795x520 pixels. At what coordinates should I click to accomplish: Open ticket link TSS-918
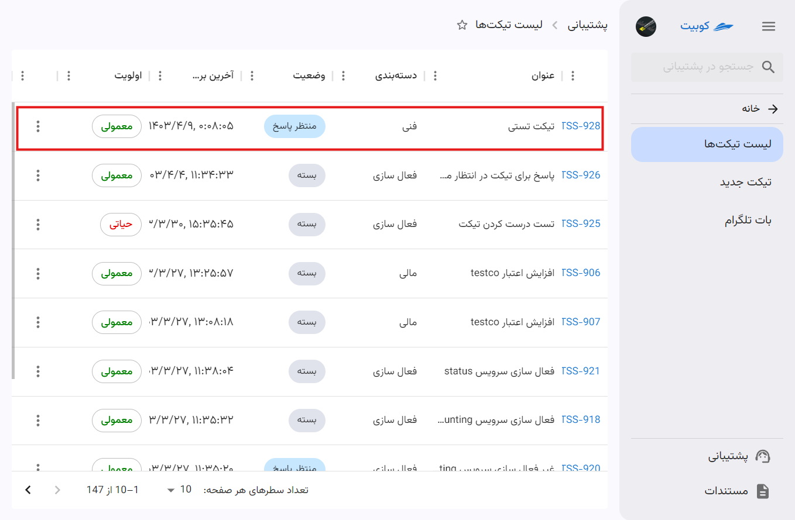pyautogui.click(x=581, y=419)
